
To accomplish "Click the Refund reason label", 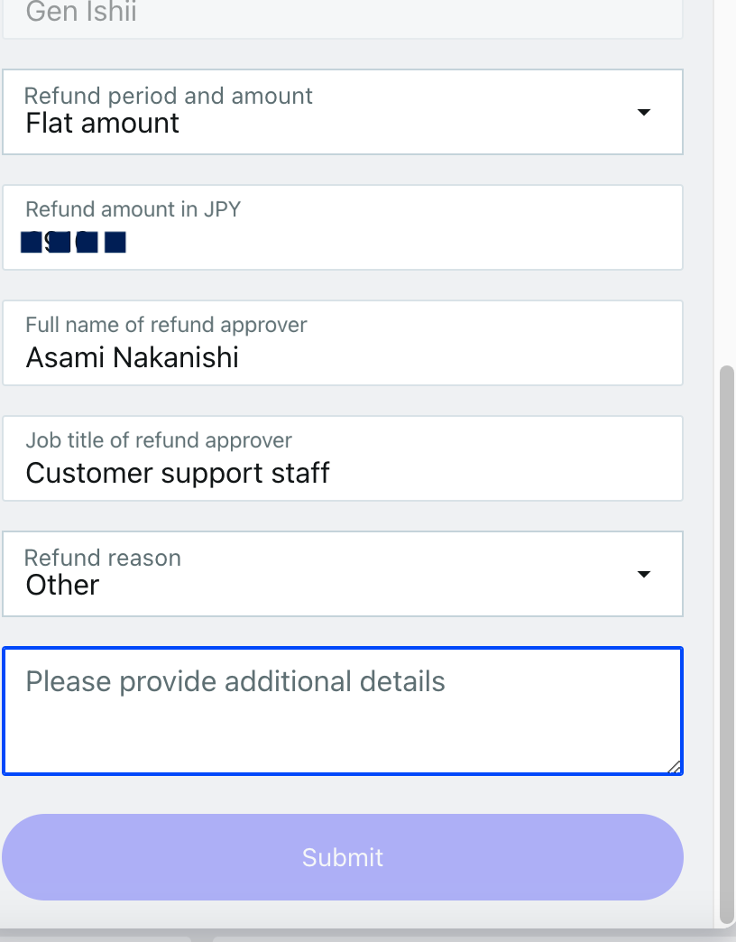I will coord(103,558).
